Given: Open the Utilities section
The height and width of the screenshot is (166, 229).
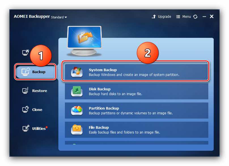Looking at the screenshot, I should [39, 128].
